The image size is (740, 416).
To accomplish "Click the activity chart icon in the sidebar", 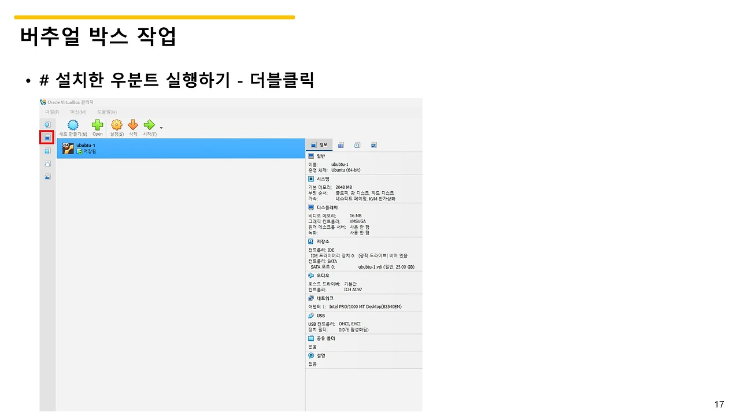I will (x=47, y=176).
